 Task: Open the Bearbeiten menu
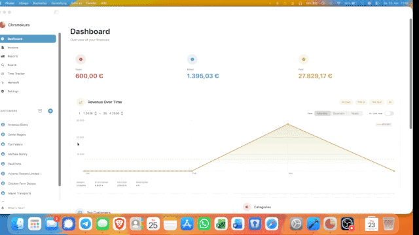tap(40, 3)
